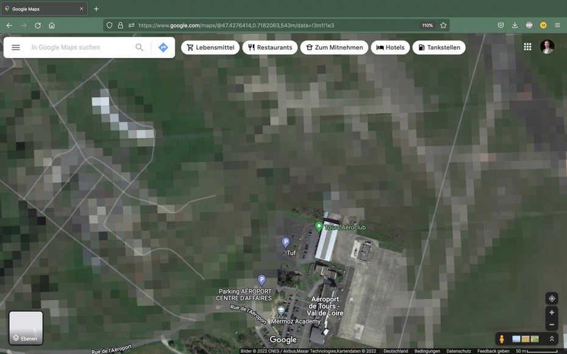Viewport: 567px width, 354px height.
Task: Reset the 110% zoom level indicator
Action: click(x=427, y=25)
